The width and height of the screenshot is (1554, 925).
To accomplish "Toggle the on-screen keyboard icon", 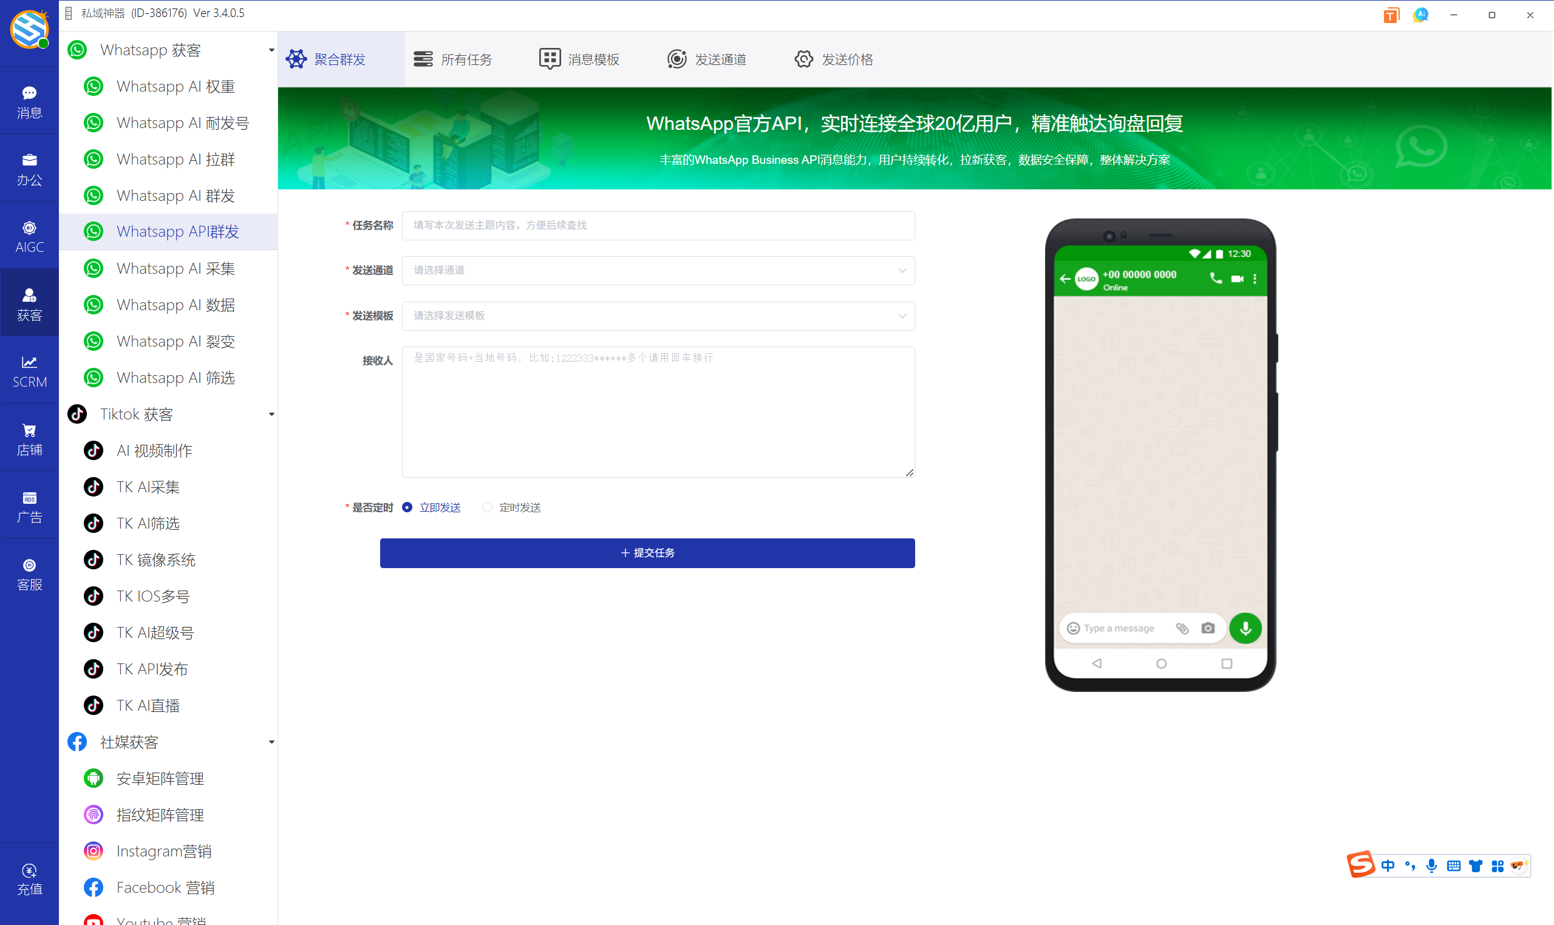I will 1454,865.
